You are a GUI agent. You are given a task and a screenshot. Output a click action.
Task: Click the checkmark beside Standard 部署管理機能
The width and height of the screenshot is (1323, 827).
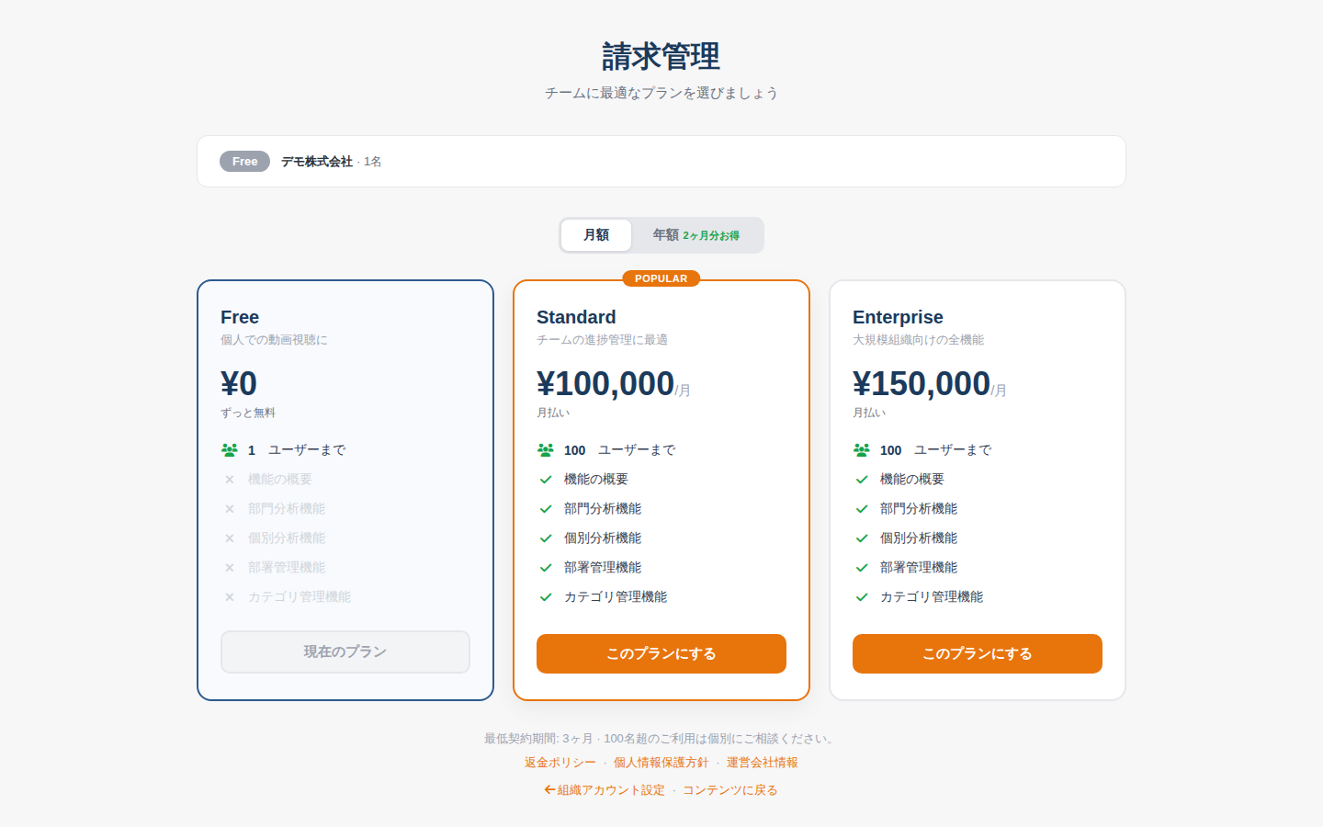(546, 568)
